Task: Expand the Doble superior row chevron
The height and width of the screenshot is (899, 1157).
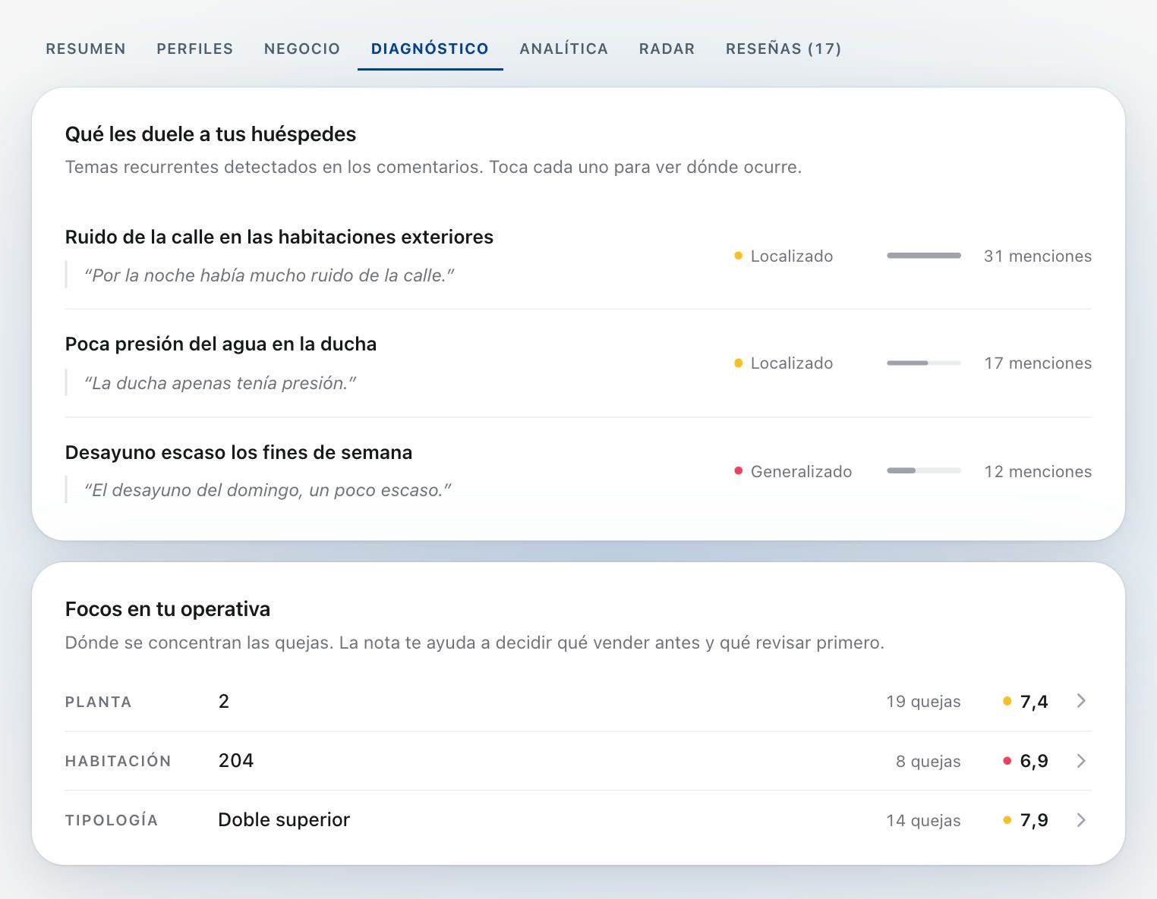Action: (x=1081, y=819)
